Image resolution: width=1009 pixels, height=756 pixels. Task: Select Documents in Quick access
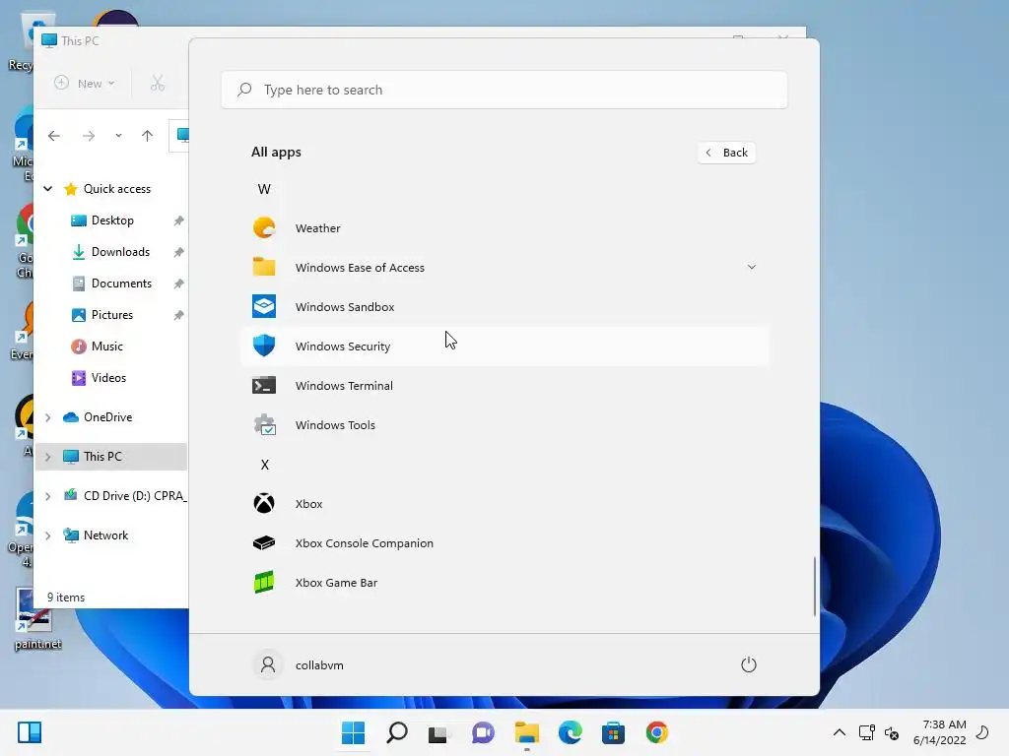pyautogui.click(x=121, y=283)
